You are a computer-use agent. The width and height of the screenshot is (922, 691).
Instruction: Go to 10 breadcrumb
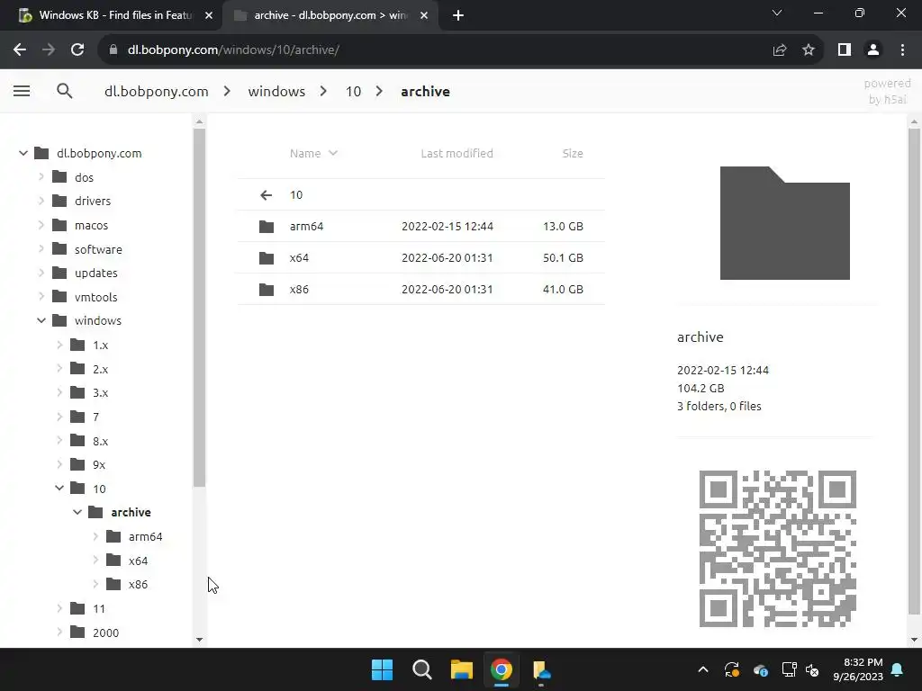point(353,91)
